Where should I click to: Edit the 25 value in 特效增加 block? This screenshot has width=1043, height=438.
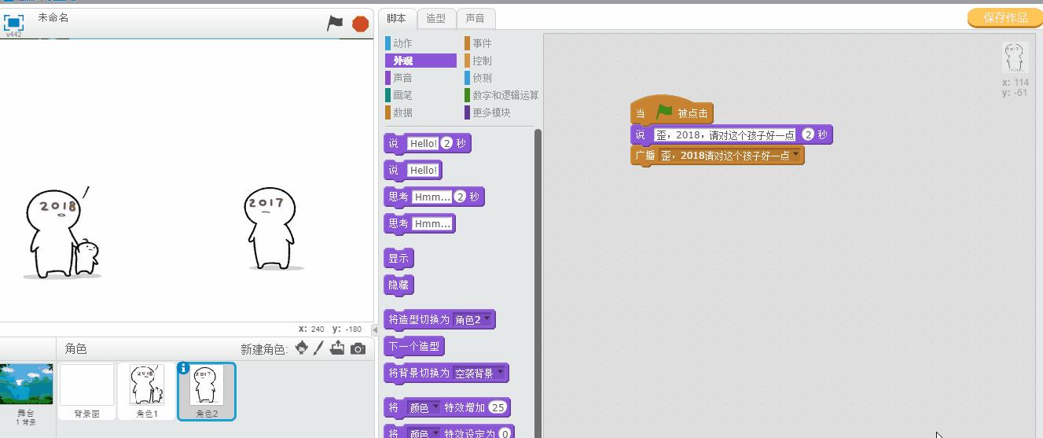coord(497,408)
